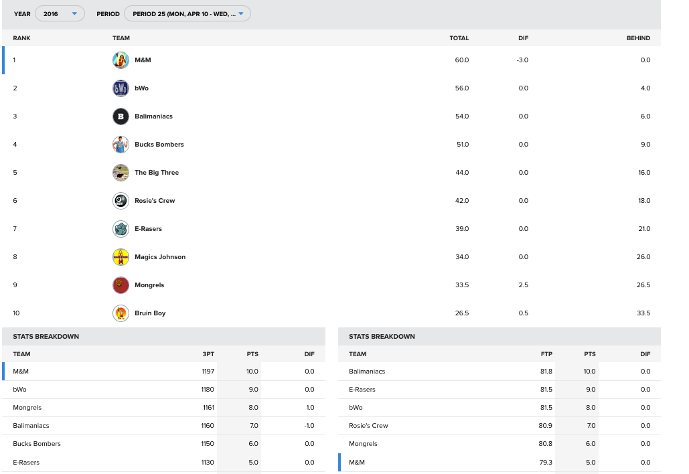Viewport: 689px width, 474px height.
Task: Click M&M's 3PT value 1197
Action: point(208,372)
